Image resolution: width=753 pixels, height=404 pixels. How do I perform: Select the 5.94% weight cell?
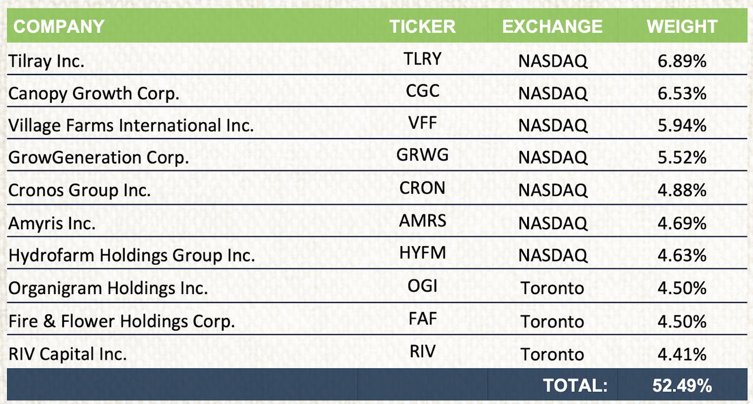coord(682,126)
